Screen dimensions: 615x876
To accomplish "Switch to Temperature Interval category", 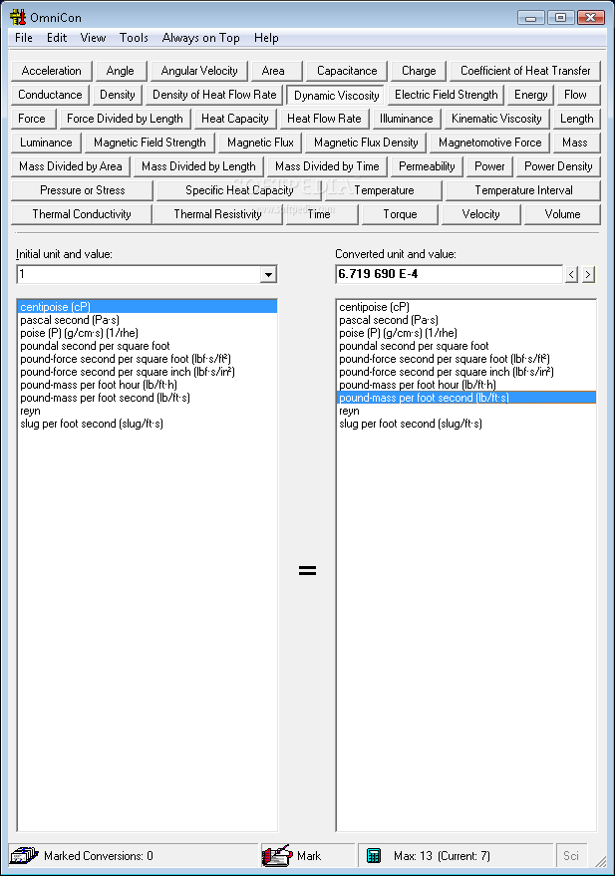I will pos(523,191).
